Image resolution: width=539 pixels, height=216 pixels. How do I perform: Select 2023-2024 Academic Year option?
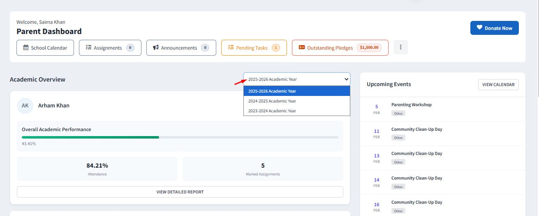click(x=297, y=111)
